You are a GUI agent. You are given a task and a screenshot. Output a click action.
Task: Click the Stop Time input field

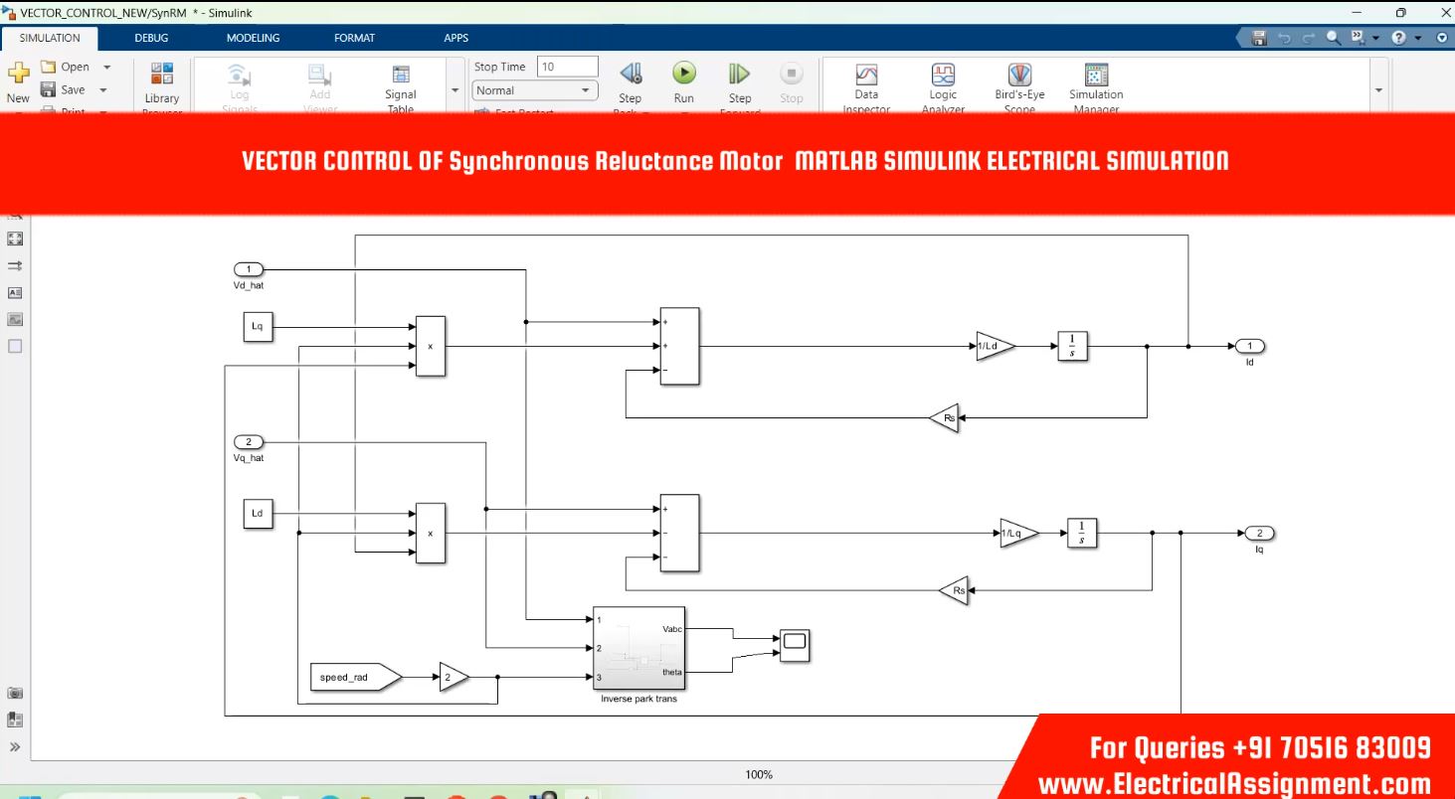pos(567,67)
